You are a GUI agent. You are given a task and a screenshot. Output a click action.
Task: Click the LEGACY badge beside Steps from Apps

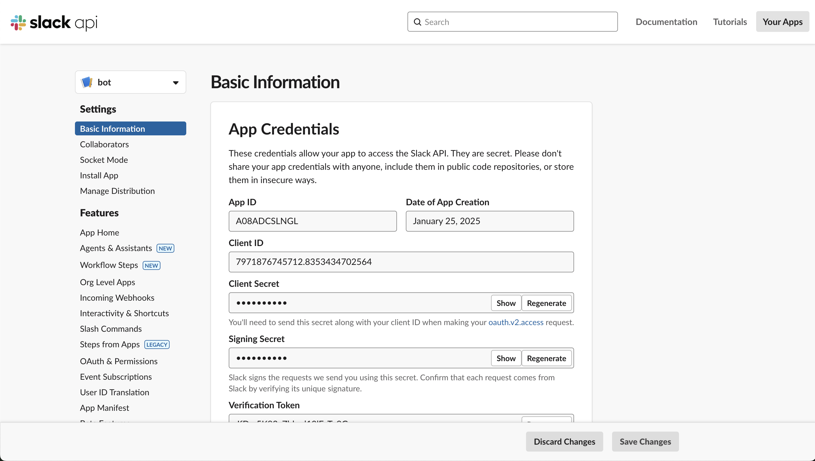coord(157,345)
